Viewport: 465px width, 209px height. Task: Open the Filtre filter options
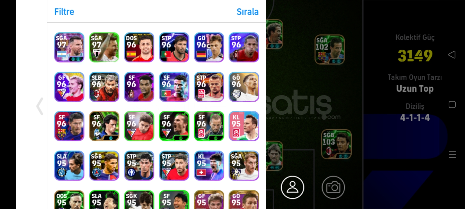click(x=64, y=12)
